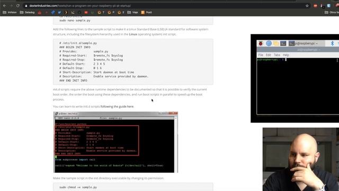
Task: Open the red YouTube-style bookmark icon
Action: pos(86,12)
